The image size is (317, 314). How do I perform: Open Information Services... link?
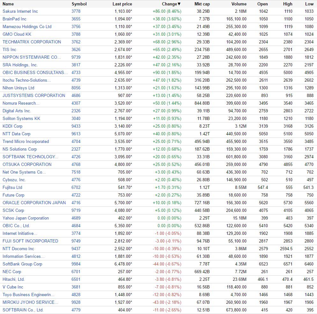click(x=24, y=257)
